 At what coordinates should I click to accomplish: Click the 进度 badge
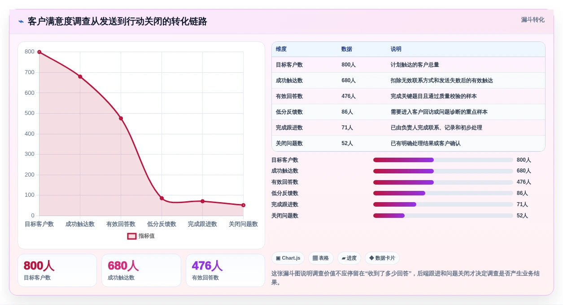click(349, 258)
